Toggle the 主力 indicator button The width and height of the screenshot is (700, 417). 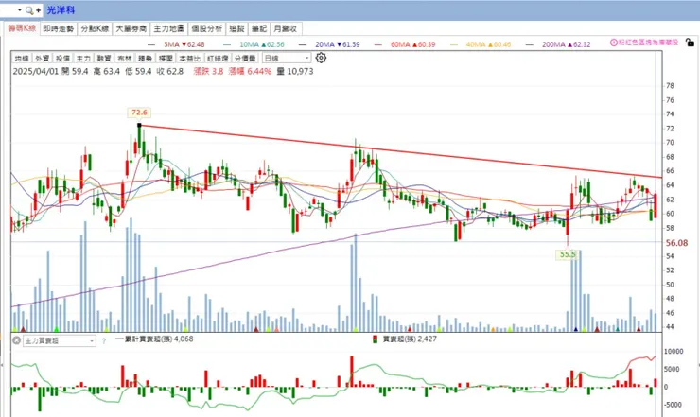[83, 58]
